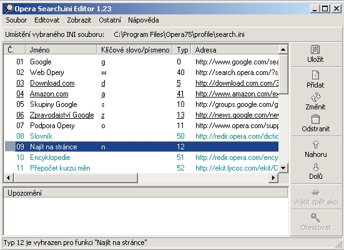The height and width of the screenshot is (250, 344).
Task: Click the Dolů down-arrow icon
Action: coord(316,167)
